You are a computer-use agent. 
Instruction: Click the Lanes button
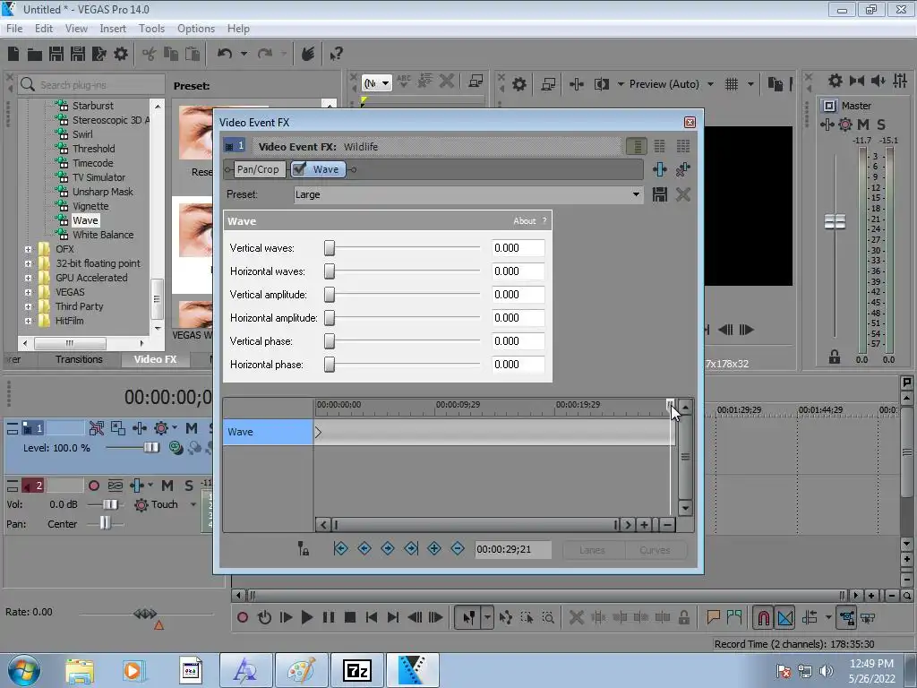[593, 550]
